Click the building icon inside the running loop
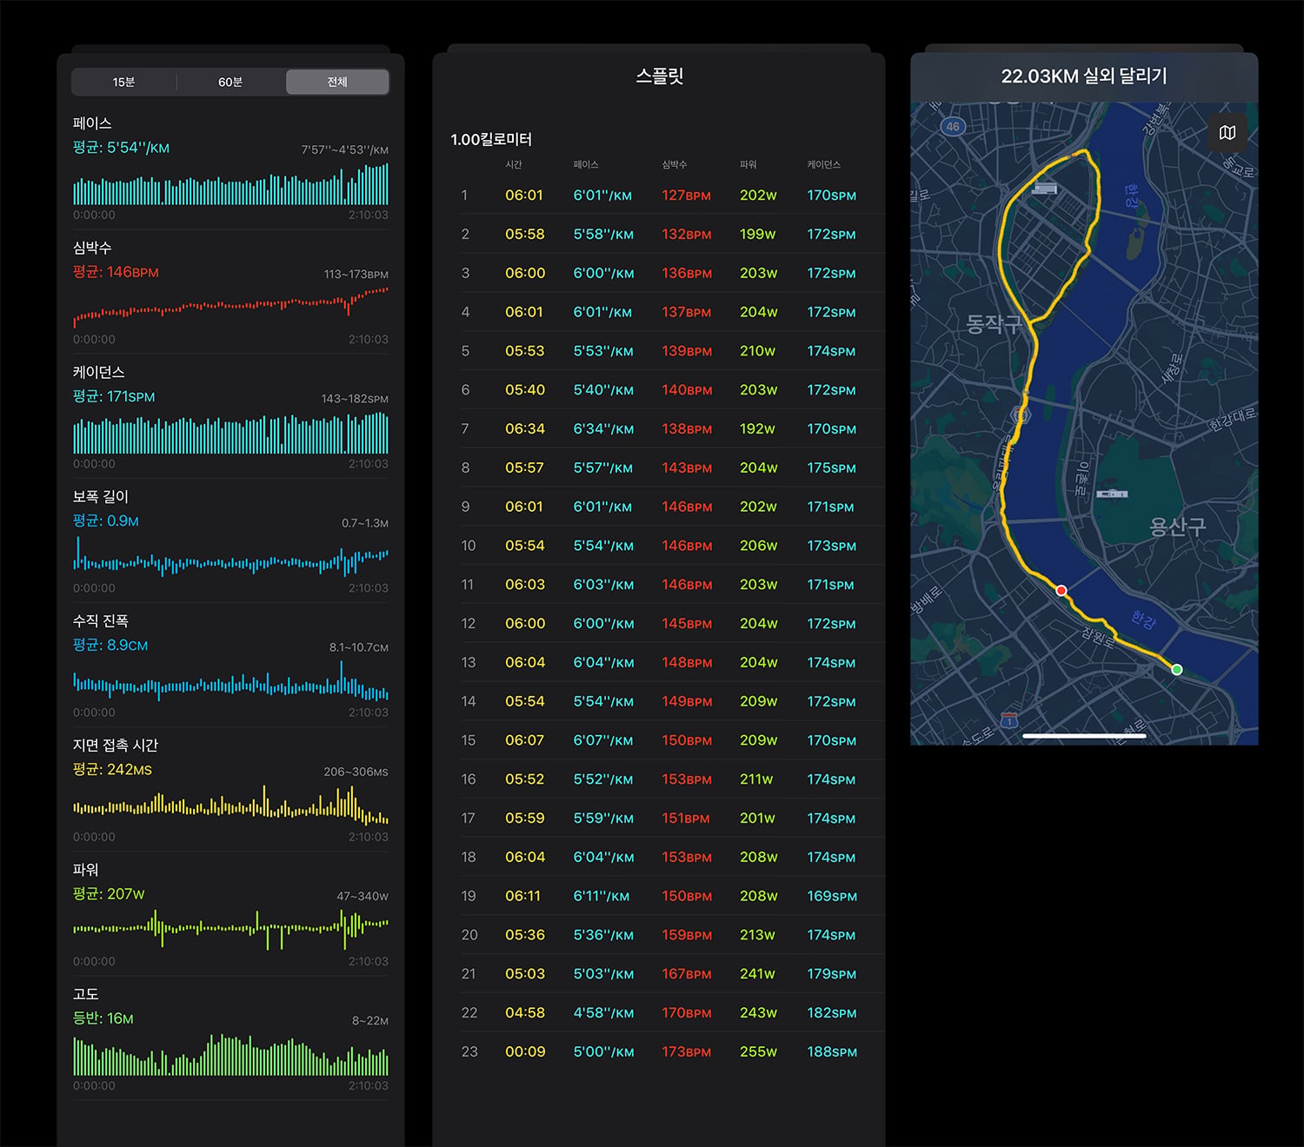The width and height of the screenshot is (1304, 1147). click(1044, 188)
